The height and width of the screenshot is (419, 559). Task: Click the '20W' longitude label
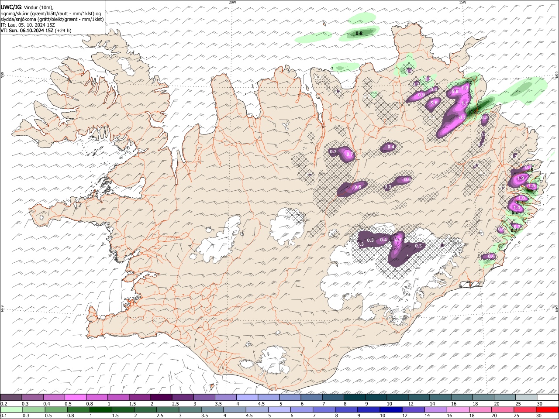(232, 2)
